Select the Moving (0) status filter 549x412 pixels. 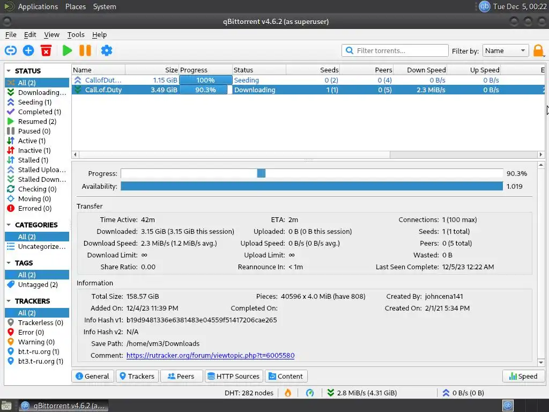tap(37, 198)
